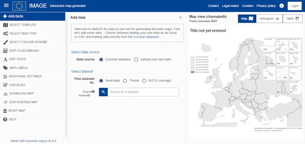Select Upload your own data option
305x144 pixels.
point(136,59)
